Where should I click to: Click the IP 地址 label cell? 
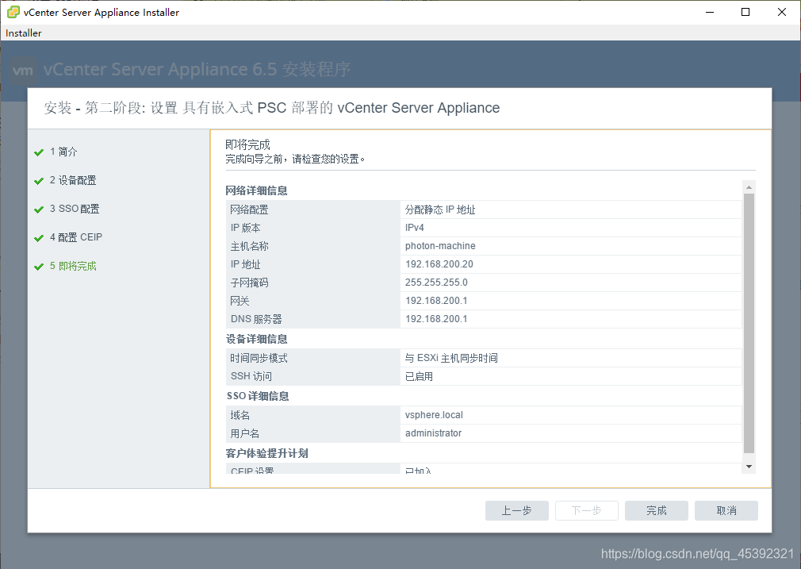tap(313, 264)
